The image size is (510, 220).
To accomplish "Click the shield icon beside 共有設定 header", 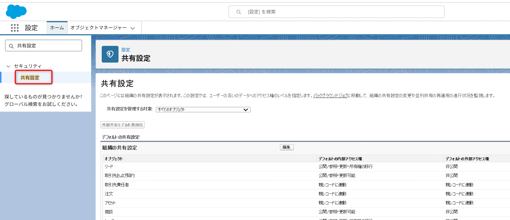I will click(110, 54).
